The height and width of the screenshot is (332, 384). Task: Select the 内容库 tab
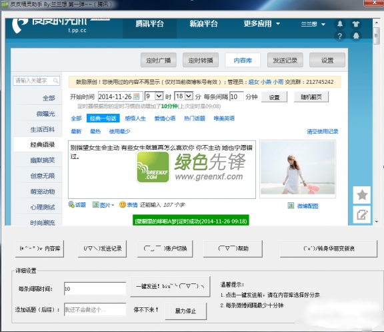tap(243, 60)
